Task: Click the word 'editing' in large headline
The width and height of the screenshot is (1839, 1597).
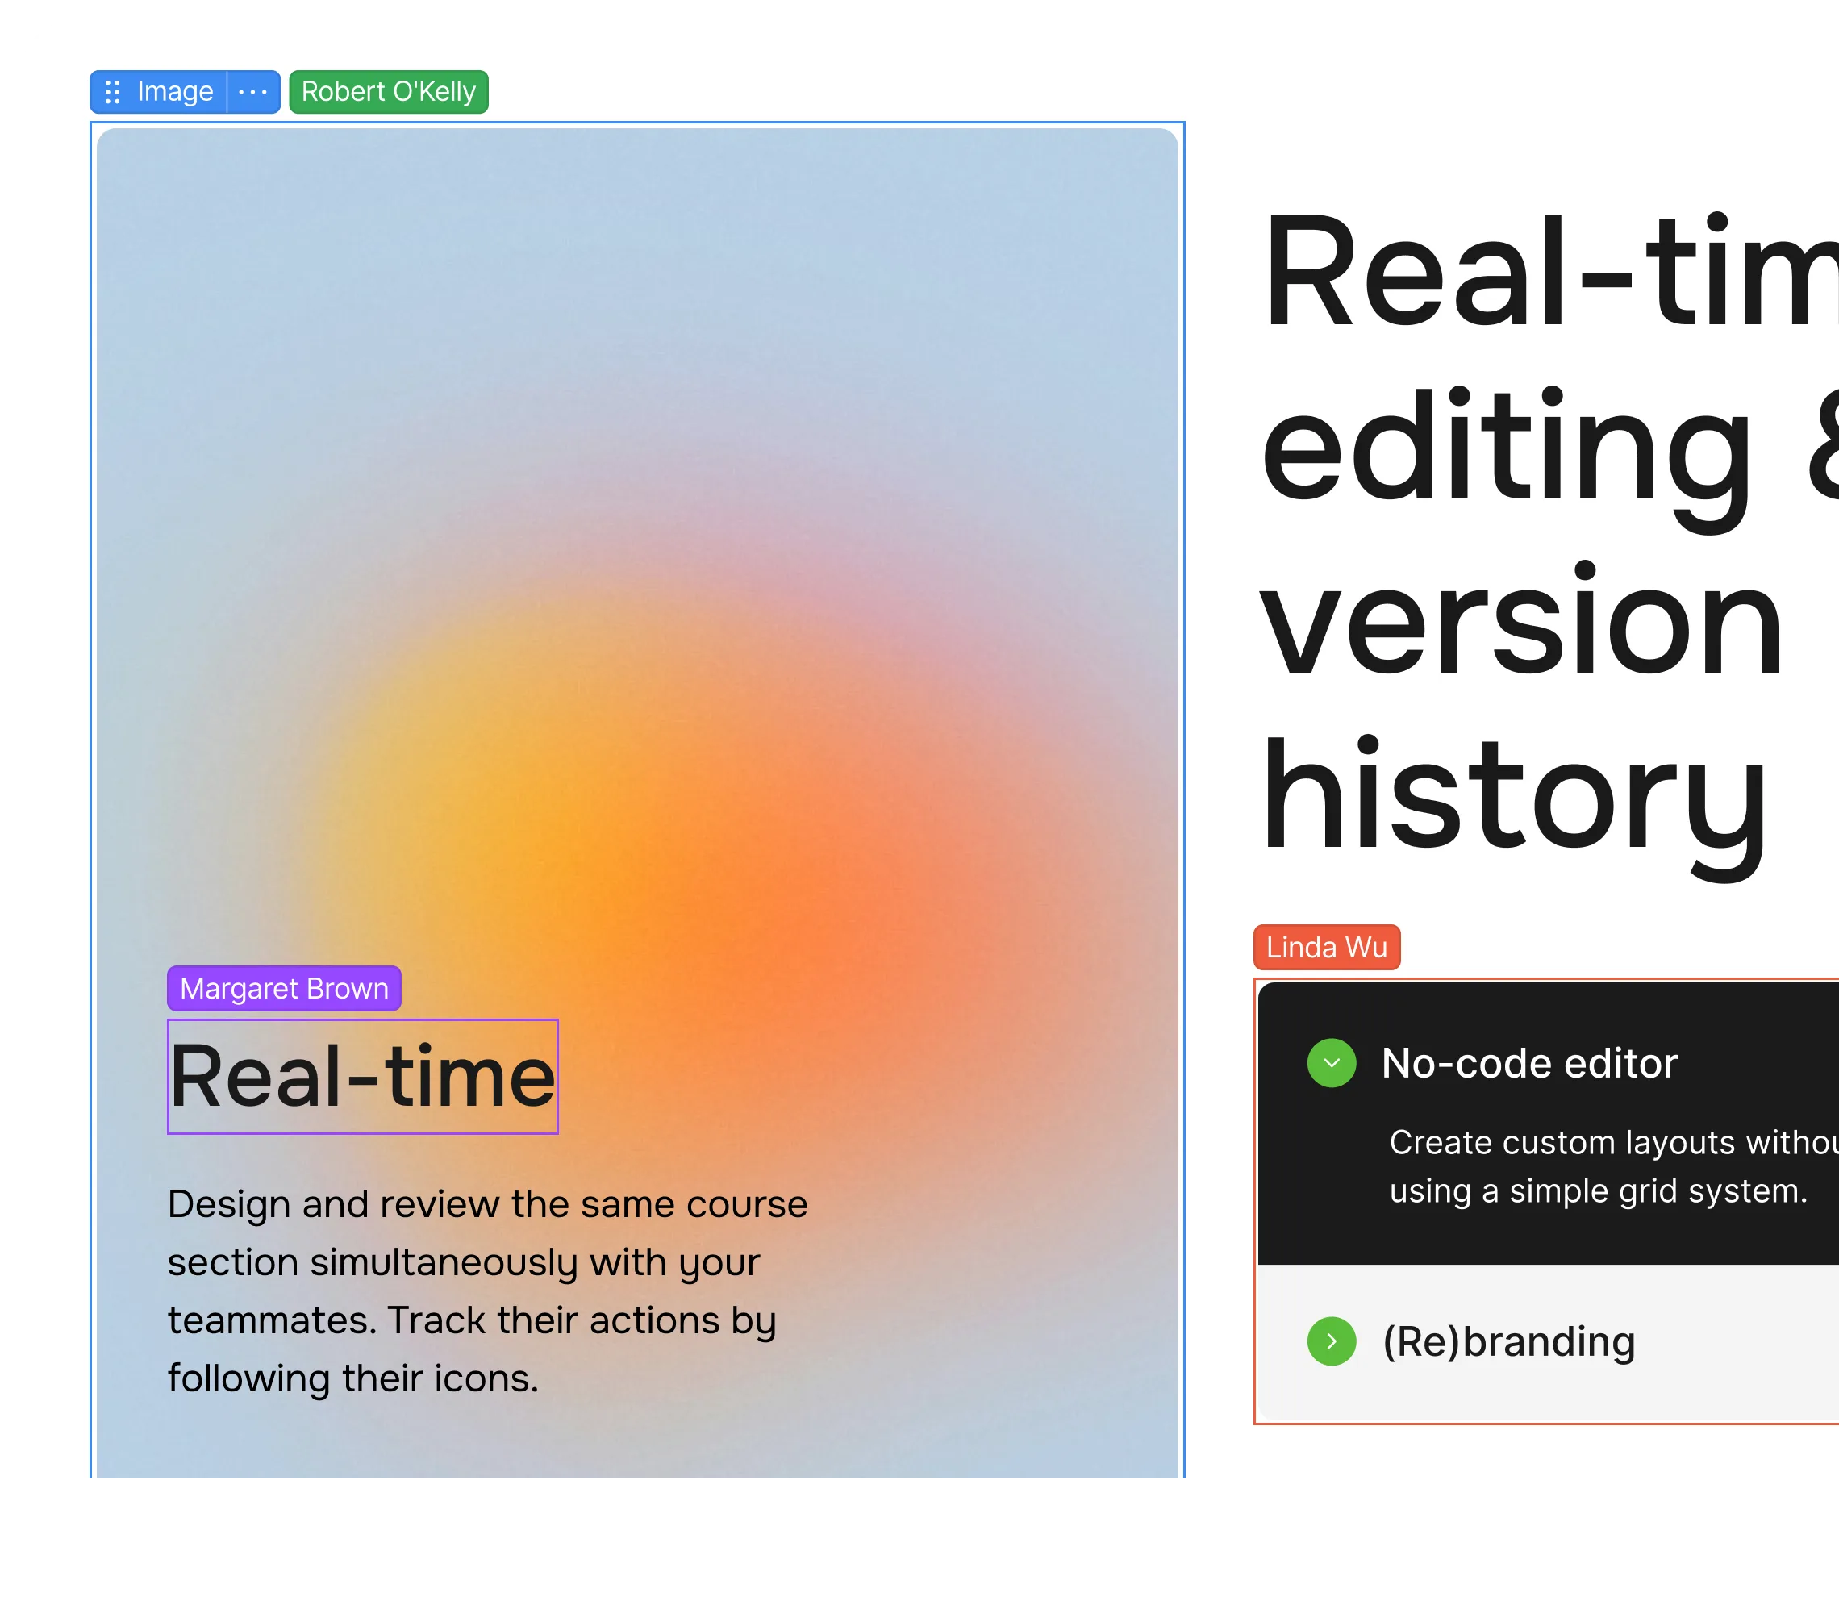Action: (x=1506, y=450)
